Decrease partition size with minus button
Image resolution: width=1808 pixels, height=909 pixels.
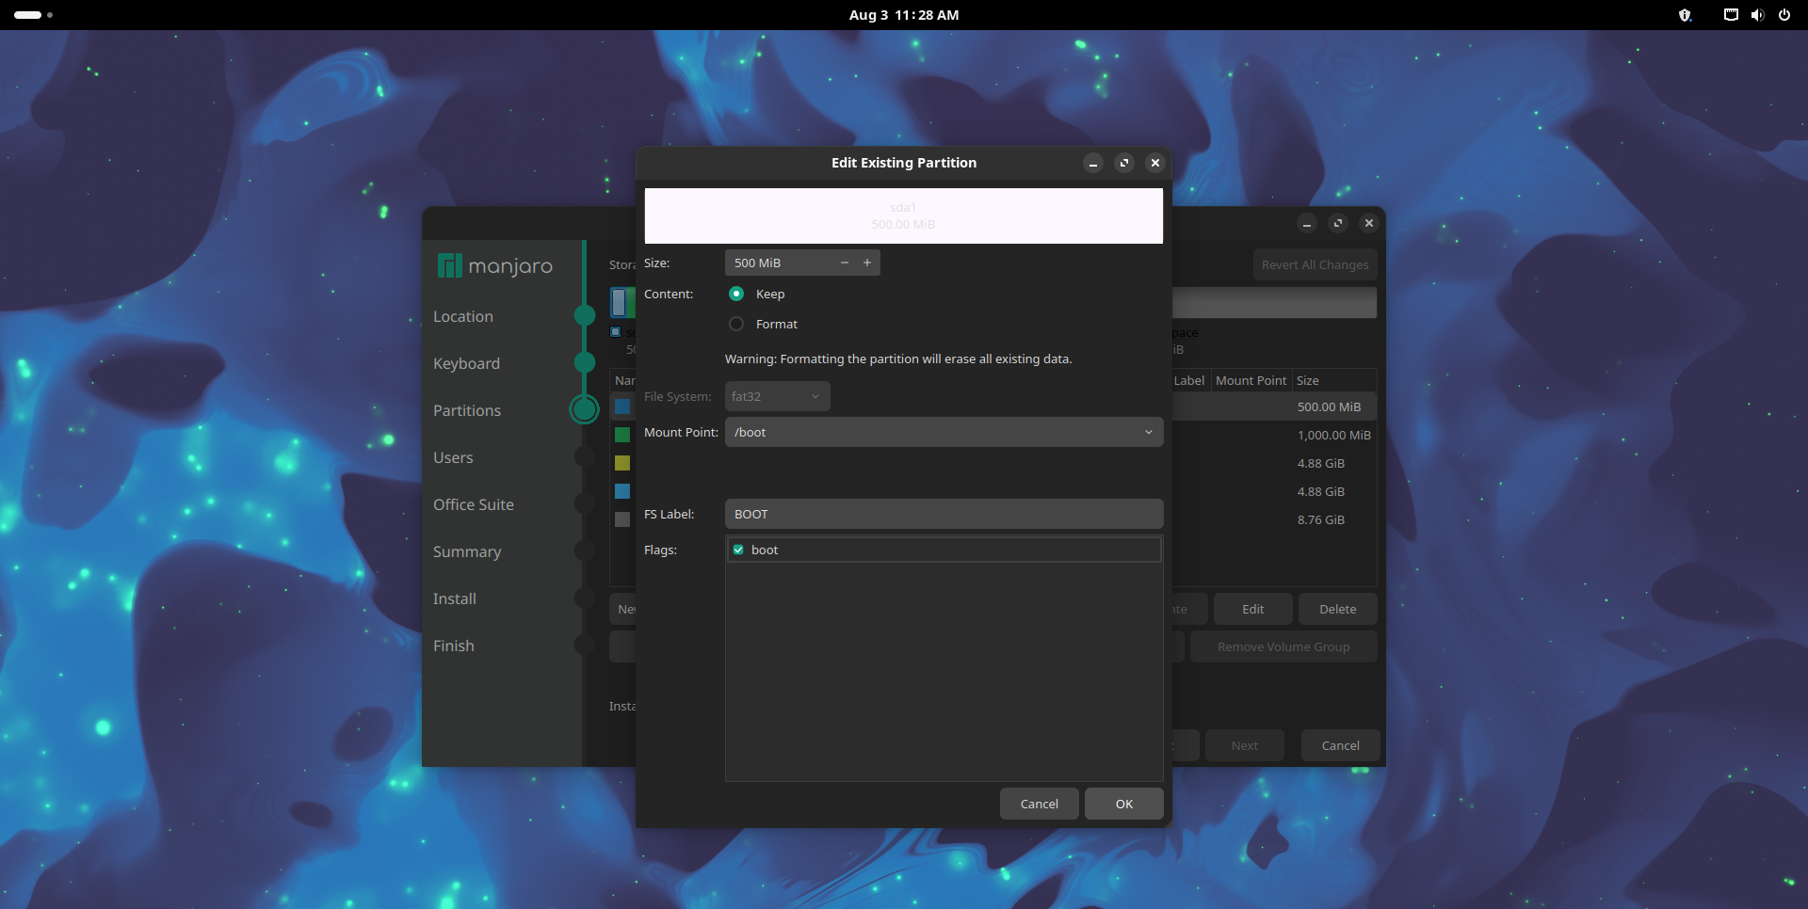[x=845, y=263]
